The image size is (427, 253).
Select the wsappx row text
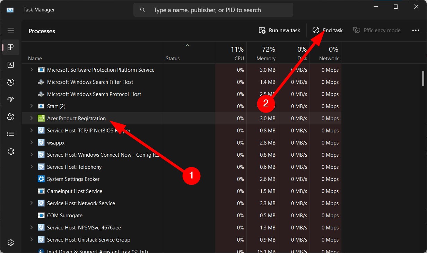[56, 143]
